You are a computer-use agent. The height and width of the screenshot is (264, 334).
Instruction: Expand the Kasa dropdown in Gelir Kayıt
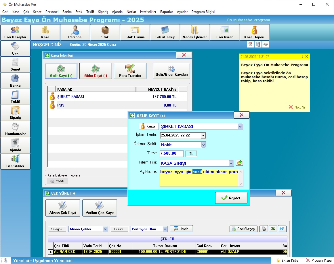241,126
